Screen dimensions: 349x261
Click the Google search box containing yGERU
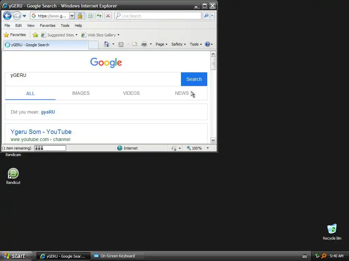[x=93, y=79]
